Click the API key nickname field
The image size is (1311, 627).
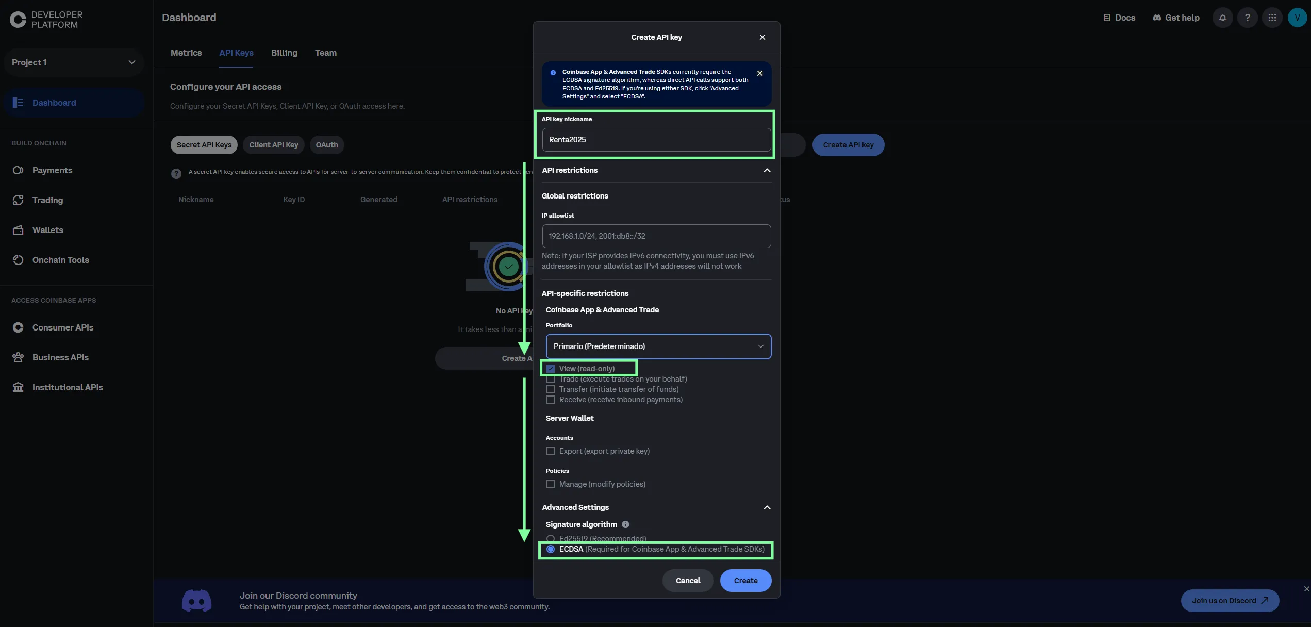(656, 140)
